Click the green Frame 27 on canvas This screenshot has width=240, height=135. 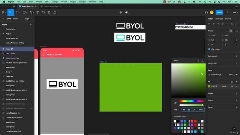(x=131, y=87)
